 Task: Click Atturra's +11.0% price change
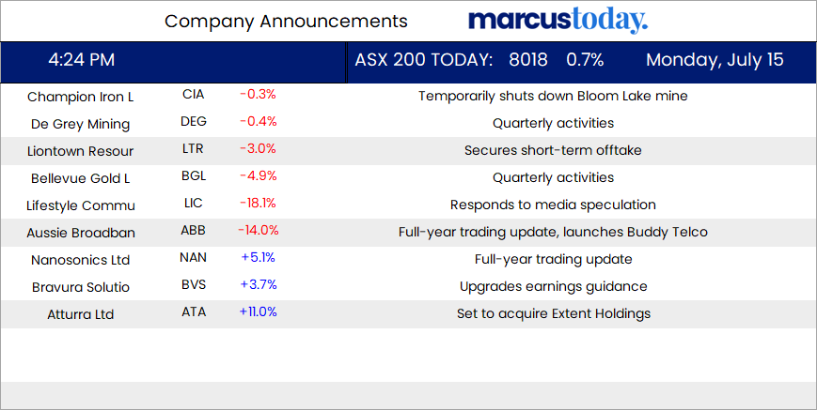tap(258, 312)
